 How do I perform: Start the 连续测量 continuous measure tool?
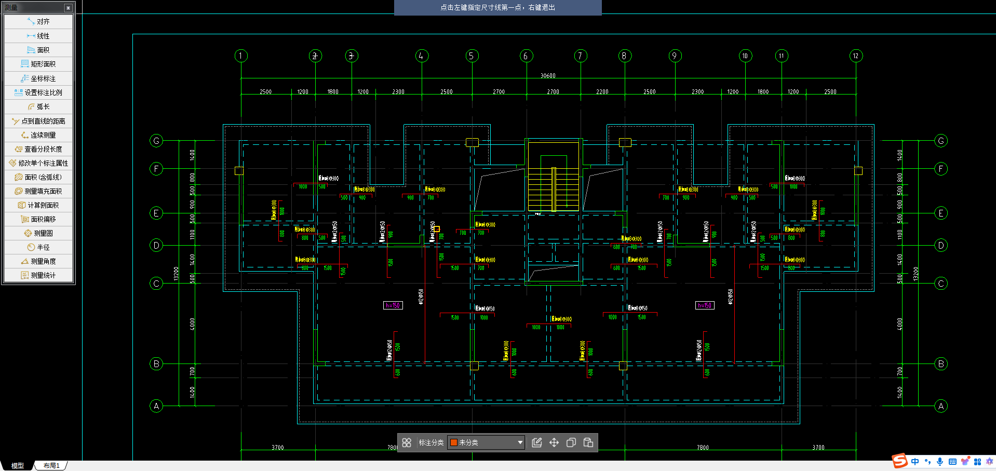tap(38, 135)
